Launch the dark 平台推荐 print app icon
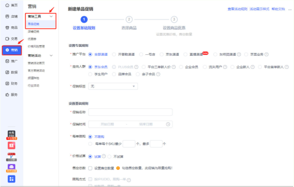The height and width of the screenshot is (187, 294). click(11, 135)
